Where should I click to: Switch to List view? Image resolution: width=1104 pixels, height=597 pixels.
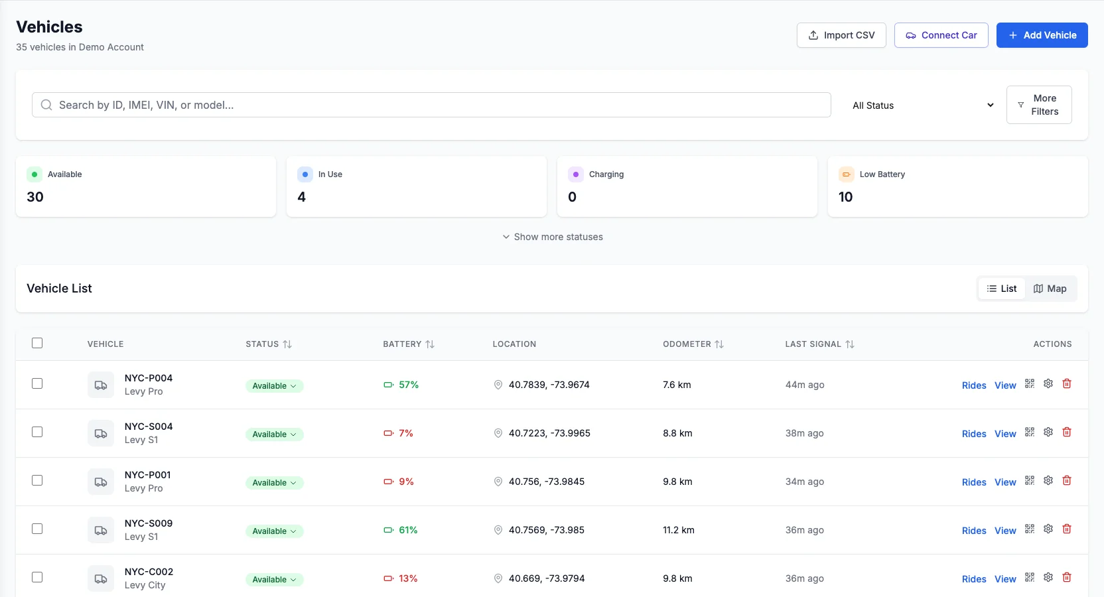tap(1002, 289)
